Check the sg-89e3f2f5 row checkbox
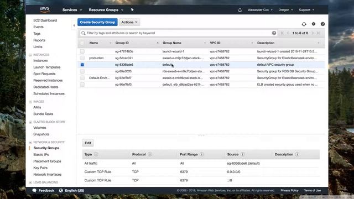The height and width of the screenshot is (199, 354). pos(82,71)
